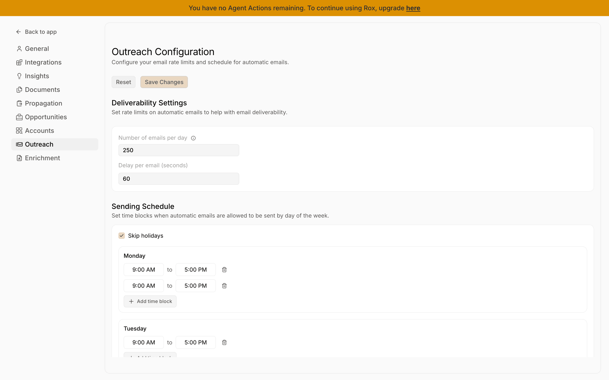Image resolution: width=609 pixels, height=380 pixels.
Task: Click the Tuesday heading
Action: click(x=135, y=329)
